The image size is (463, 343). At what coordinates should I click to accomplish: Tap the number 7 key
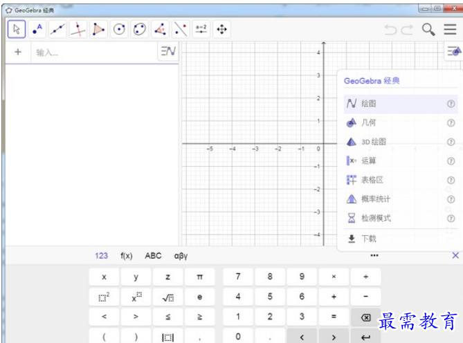(238, 277)
